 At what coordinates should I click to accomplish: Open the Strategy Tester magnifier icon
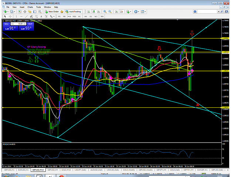40,11
